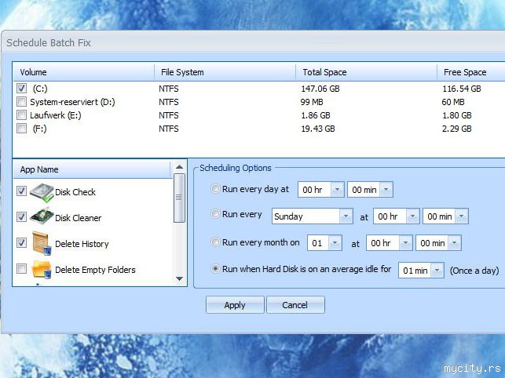Open the weekly minute dropdown

coord(462,216)
